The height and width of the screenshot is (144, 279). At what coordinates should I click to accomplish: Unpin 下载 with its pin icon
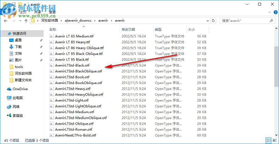pos(41,47)
